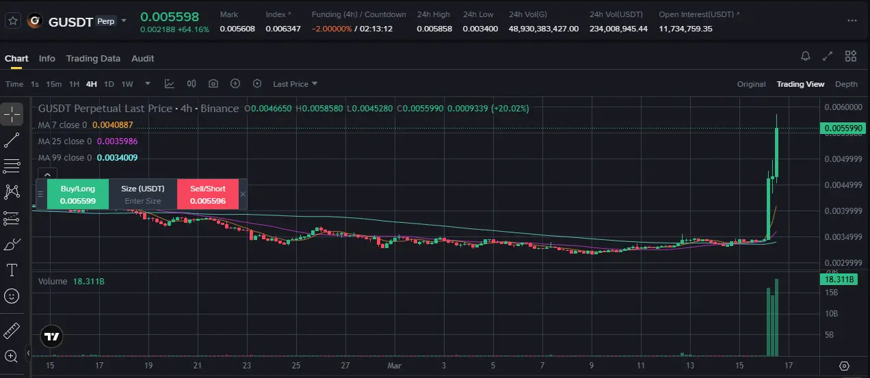This screenshot has height=378, width=870.
Task: Open the Audit tab
Action: click(143, 58)
